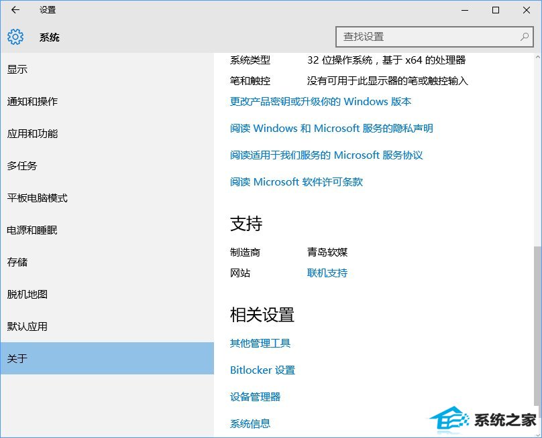Screen dimensions: 542x438
Task: Open the Windows 和 Microsoft 服务的隐私声明 link
Action: [331, 129]
